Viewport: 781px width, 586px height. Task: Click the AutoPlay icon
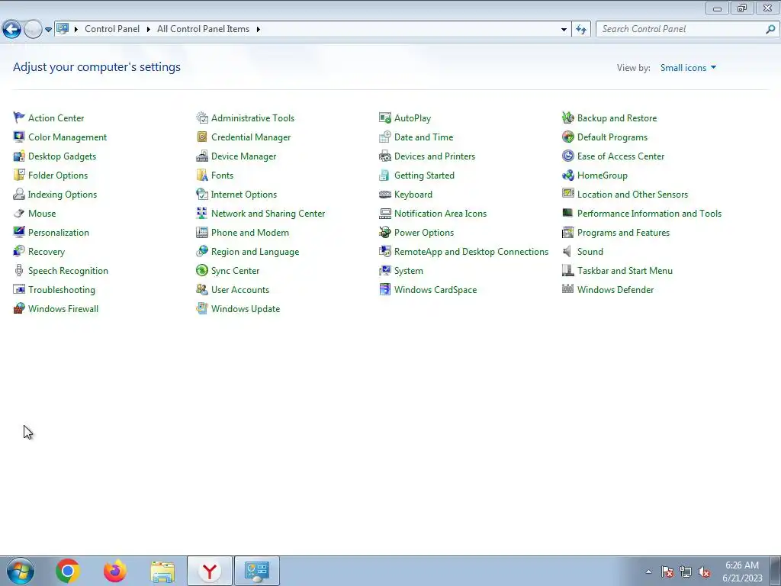coord(385,118)
